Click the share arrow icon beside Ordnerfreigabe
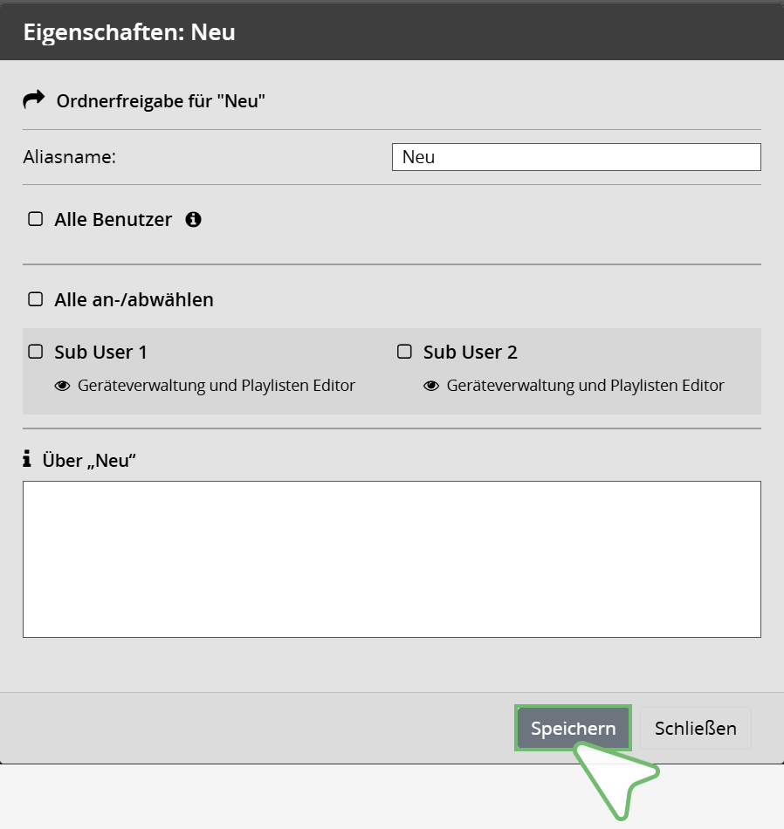The image size is (784, 829). coord(33,100)
